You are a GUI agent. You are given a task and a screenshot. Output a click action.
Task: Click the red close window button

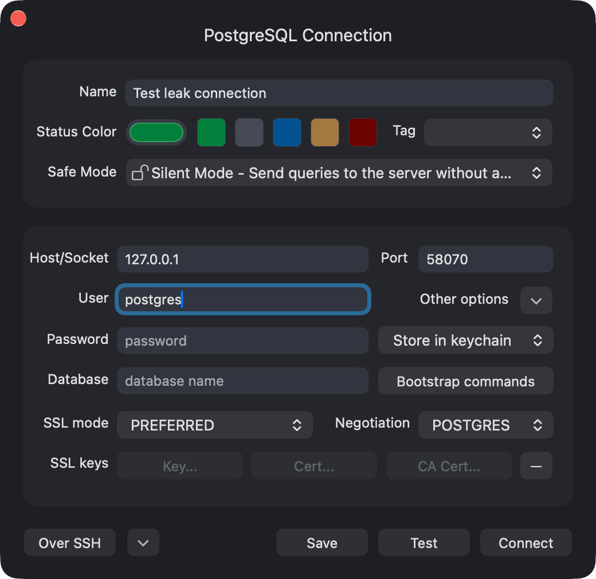[18, 18]
